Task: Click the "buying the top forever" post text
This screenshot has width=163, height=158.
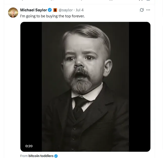Action: click(52, 16)
